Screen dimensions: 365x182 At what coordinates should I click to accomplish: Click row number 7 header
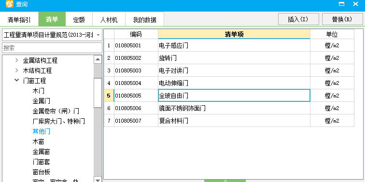(109, 121)
